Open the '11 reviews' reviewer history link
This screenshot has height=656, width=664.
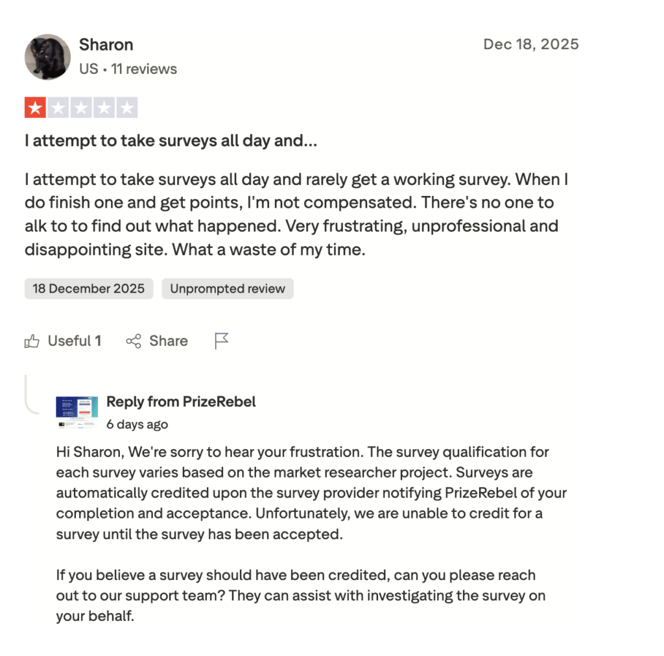tap(144, 68)
